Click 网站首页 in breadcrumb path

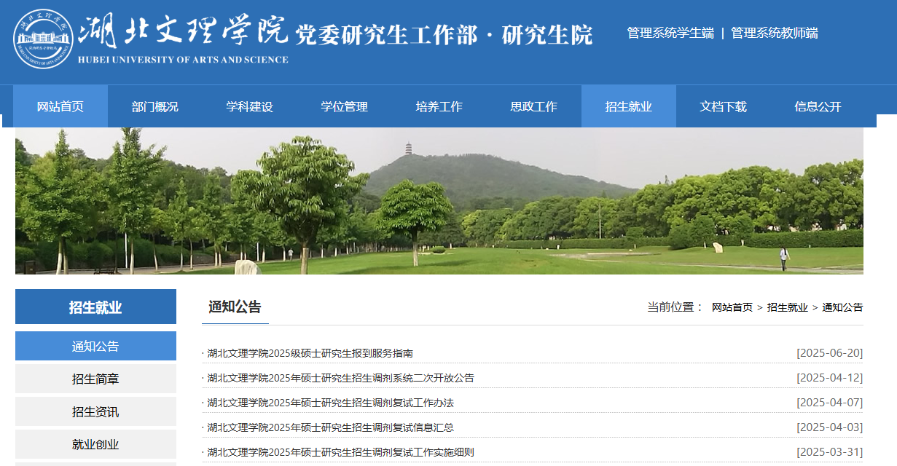(x=732, y=307)
